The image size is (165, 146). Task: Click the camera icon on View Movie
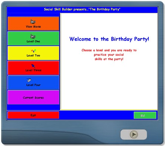pos(33,22)
